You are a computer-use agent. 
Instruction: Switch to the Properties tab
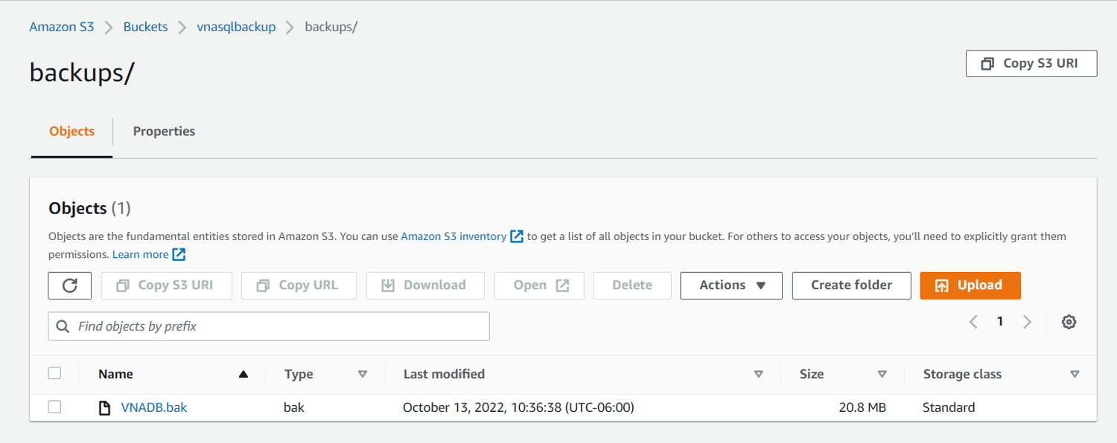tap(164, 131)
